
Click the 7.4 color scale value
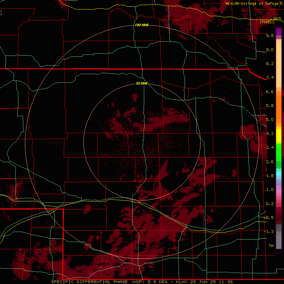pyautogui.click(x=270, y=78)
